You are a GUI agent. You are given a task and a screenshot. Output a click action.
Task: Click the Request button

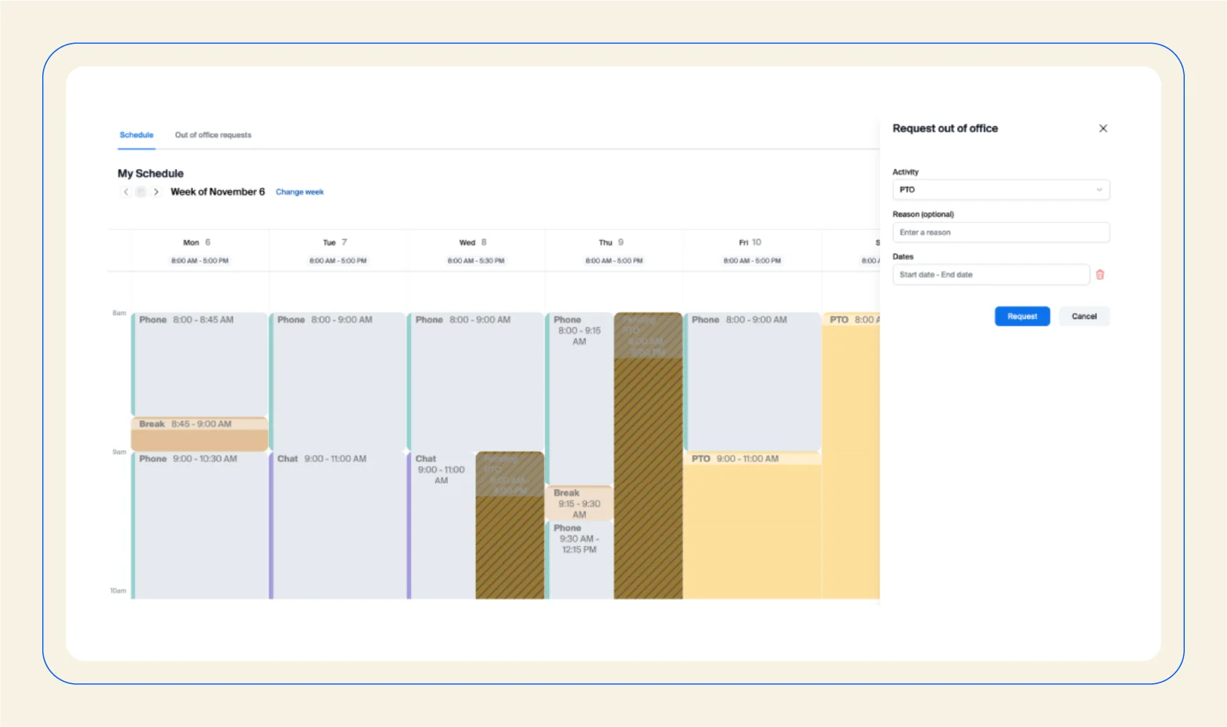pos(1022,316)
